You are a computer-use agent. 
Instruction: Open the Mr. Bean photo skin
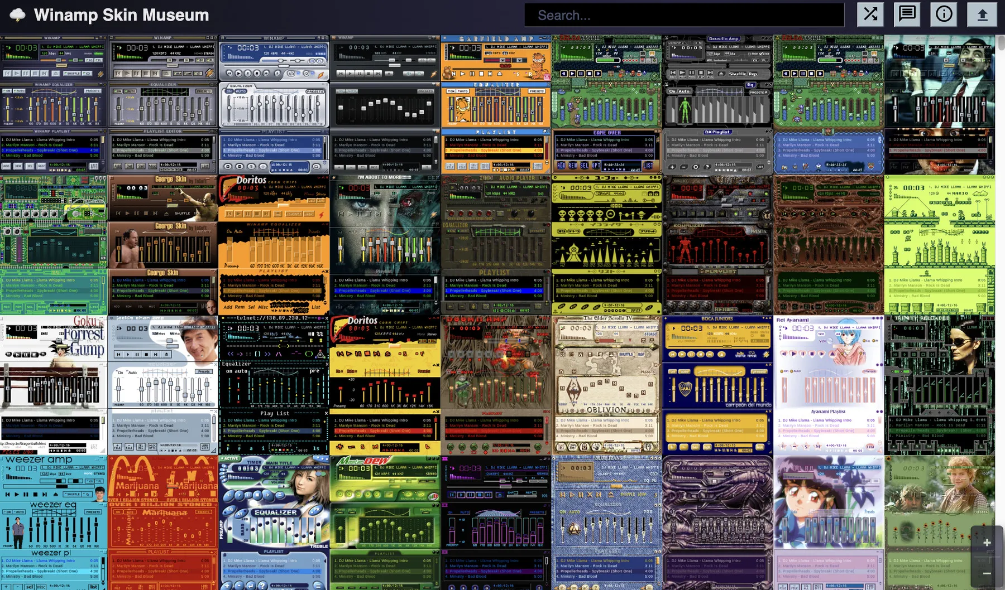pos(939,105)
